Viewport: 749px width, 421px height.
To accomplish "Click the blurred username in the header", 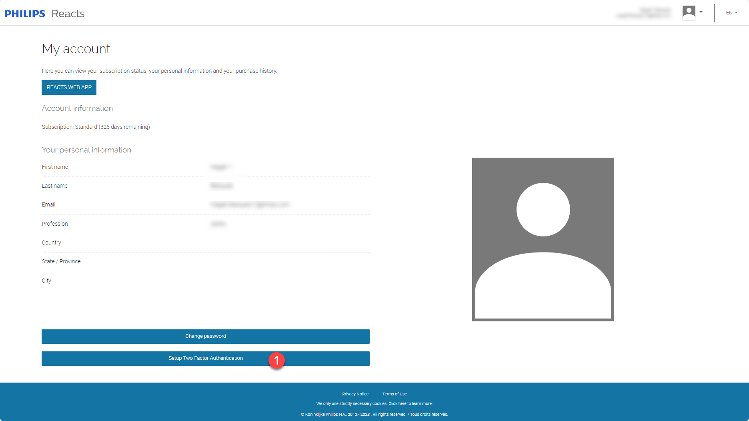I will [643, 13].
